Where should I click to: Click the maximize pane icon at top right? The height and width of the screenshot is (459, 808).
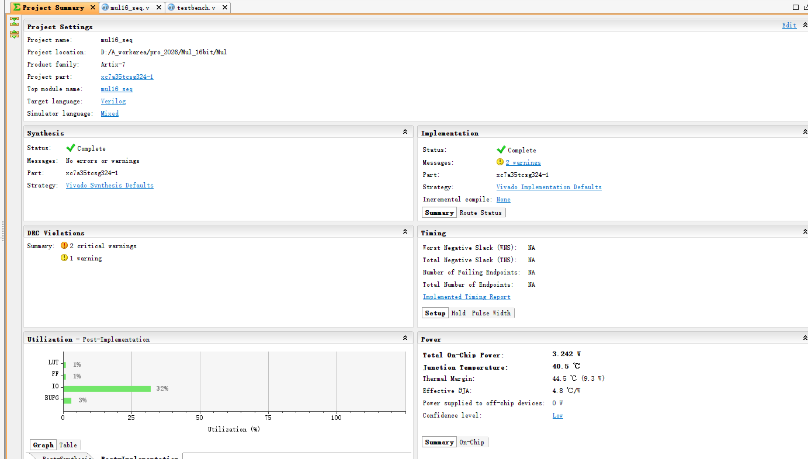pyautogui.click(x=796, y=7)
